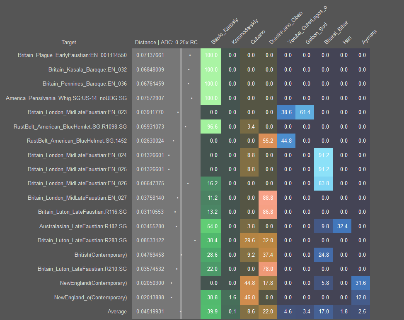Click row label British(Contemporary)

click(x=101, y=255)
